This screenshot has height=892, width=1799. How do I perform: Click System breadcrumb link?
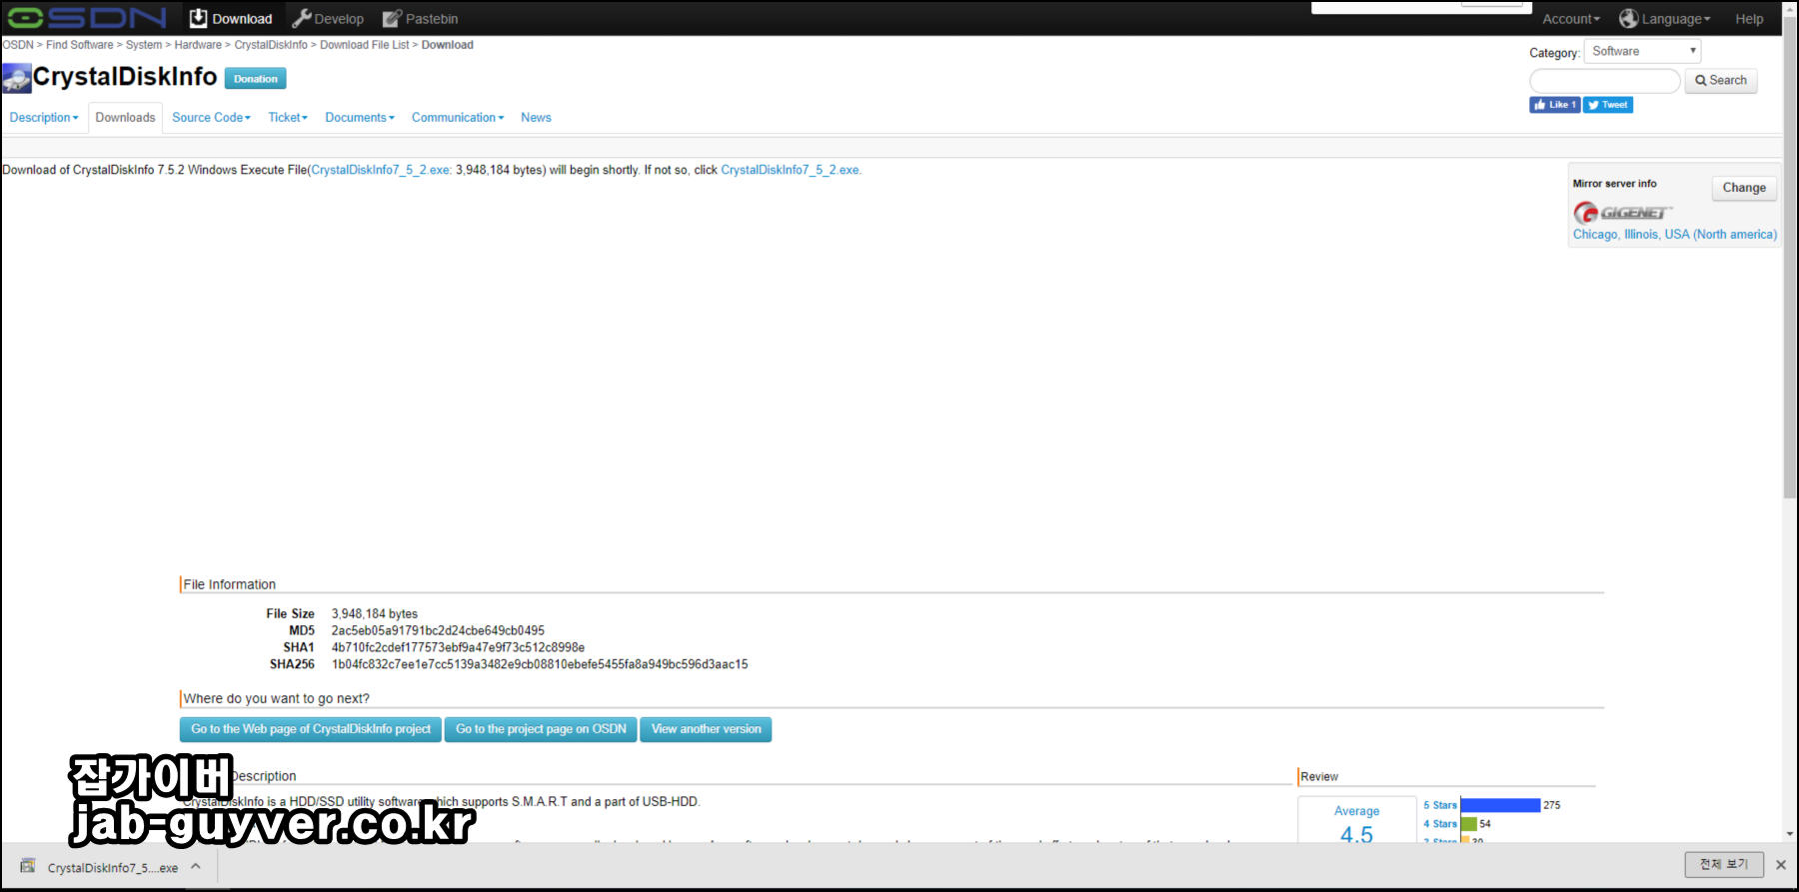tap(144, 45)
